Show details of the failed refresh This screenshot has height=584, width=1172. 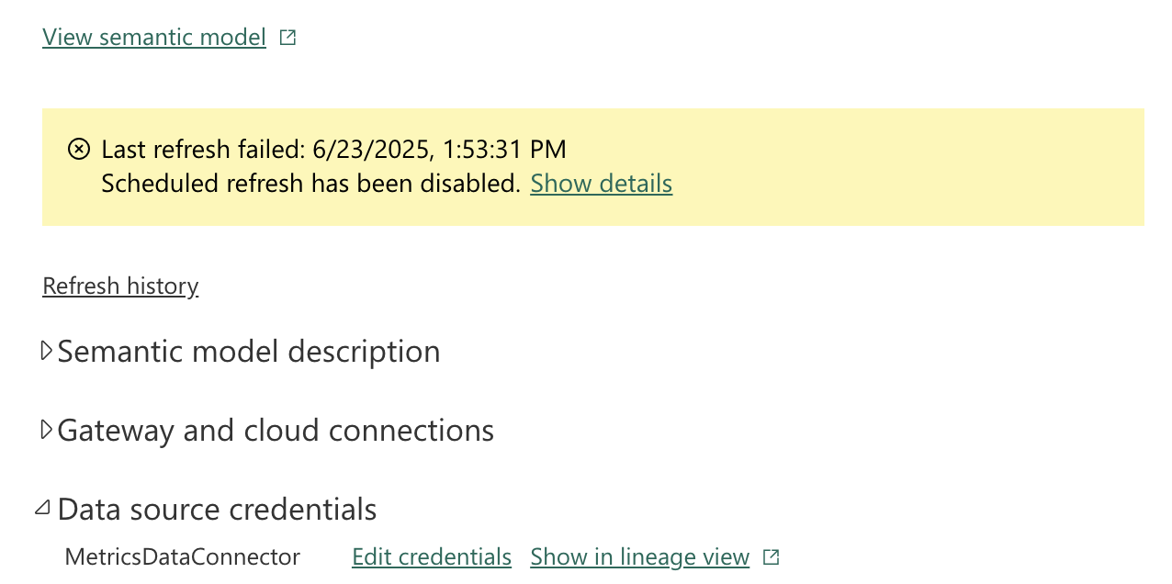pos(602,184)
